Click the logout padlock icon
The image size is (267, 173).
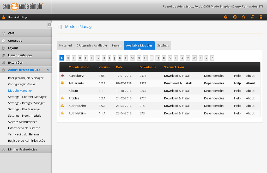pos(261,17)
